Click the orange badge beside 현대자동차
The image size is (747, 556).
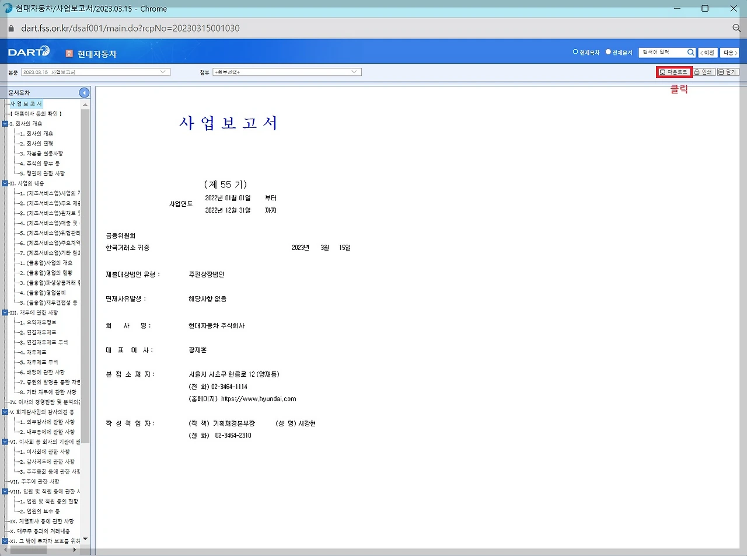pos(69,53)
